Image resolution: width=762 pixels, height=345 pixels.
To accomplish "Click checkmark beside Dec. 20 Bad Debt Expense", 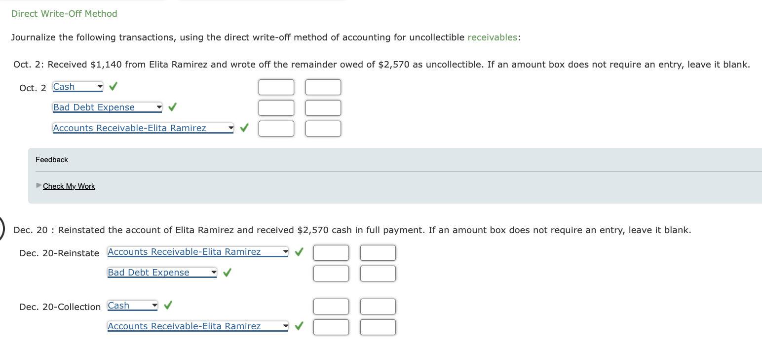I will click(227, 272).
